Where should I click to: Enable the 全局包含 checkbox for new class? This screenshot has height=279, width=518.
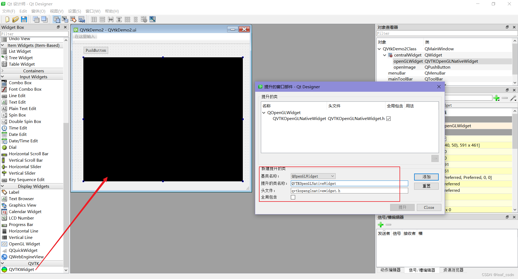tap(293, 197)
